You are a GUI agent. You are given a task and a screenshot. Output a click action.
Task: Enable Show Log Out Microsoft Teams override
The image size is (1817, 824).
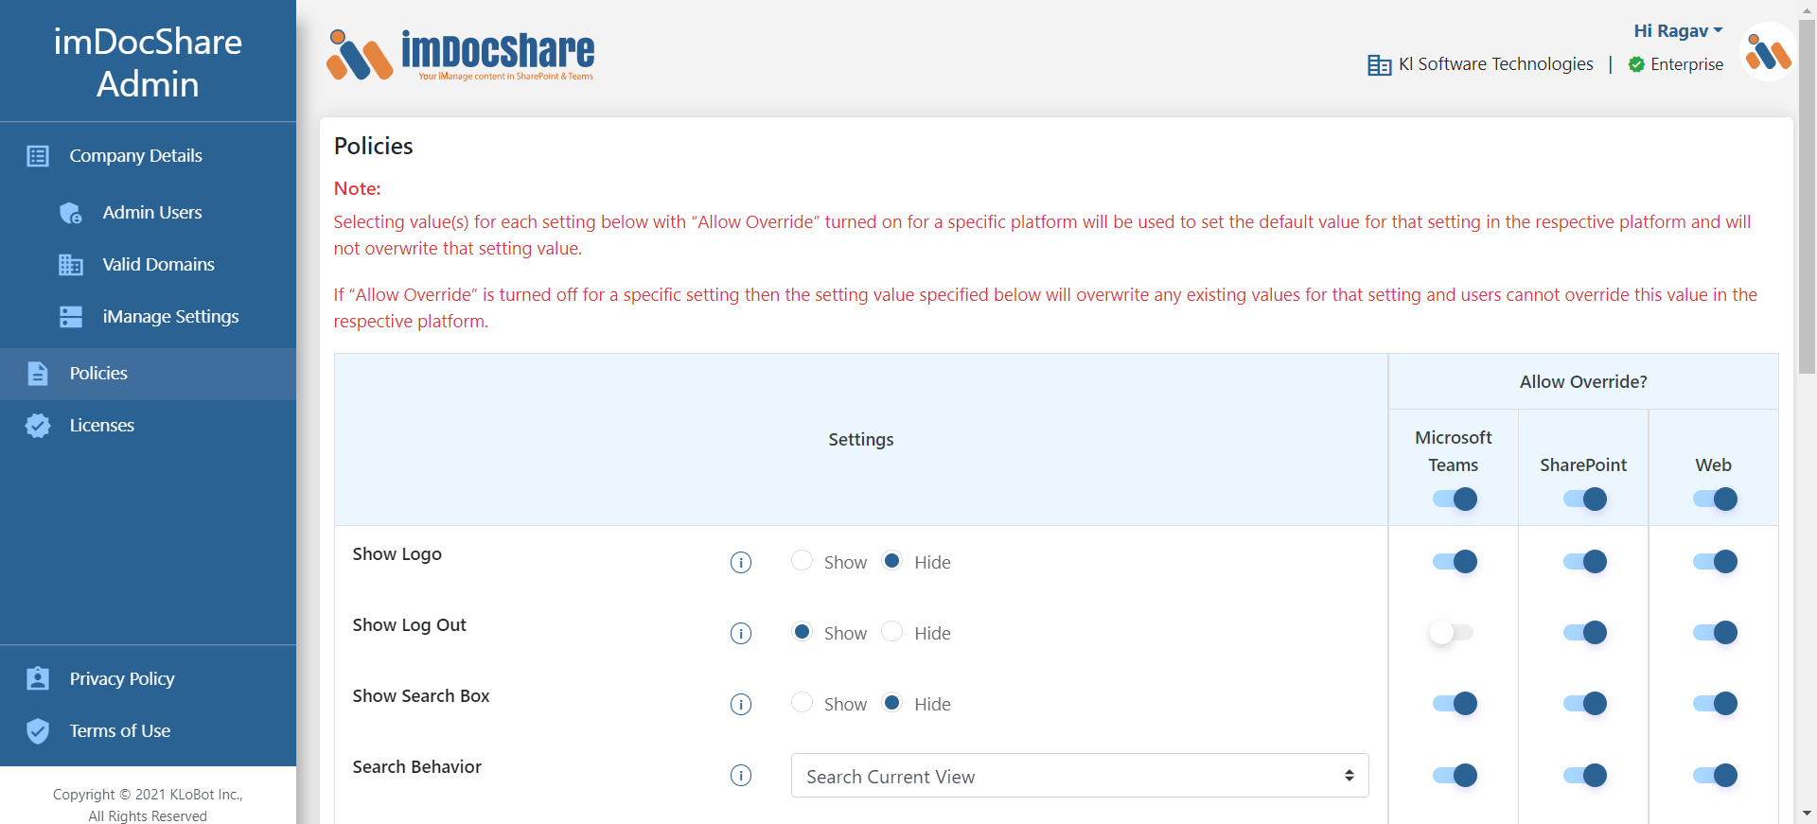click(1451, 633)
